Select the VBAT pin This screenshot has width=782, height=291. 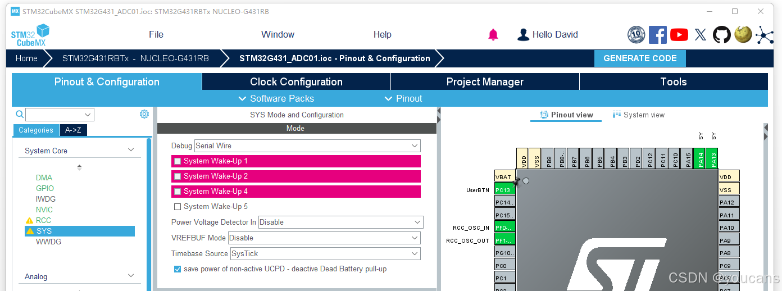(504, 177)
